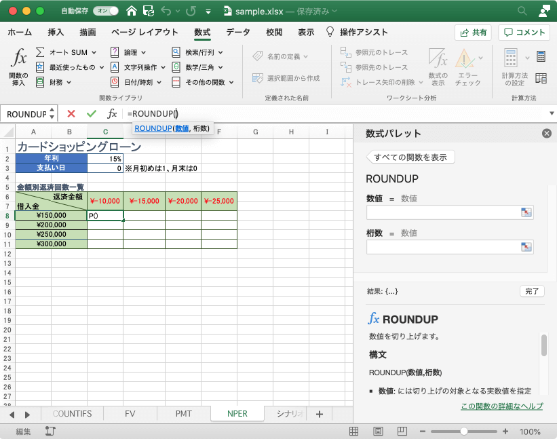Screen dimensions: 557x439
Task: Click すべての関数を表示 button
Action: click(x=410, y=157)
